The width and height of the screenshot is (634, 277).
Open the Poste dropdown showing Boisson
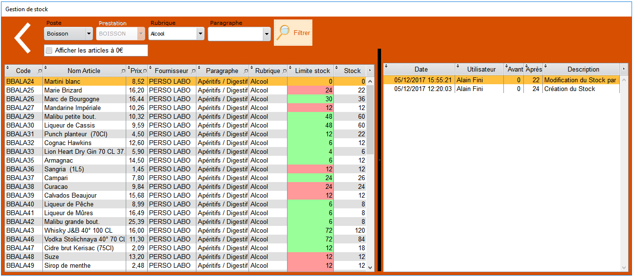88,34
